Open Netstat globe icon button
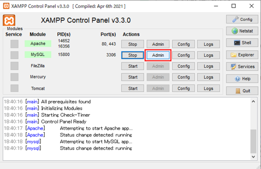Image resolution: width=261 pixels, height=169 pixels. pyautogui.click(x=242, y=31)
